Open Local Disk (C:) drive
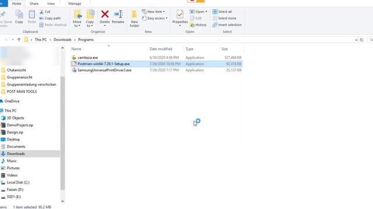373x209 pixels. pos(18,182)
